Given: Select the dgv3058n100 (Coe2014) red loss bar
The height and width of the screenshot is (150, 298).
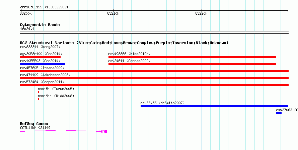Looking at the screenshot, I should [40, 57].
